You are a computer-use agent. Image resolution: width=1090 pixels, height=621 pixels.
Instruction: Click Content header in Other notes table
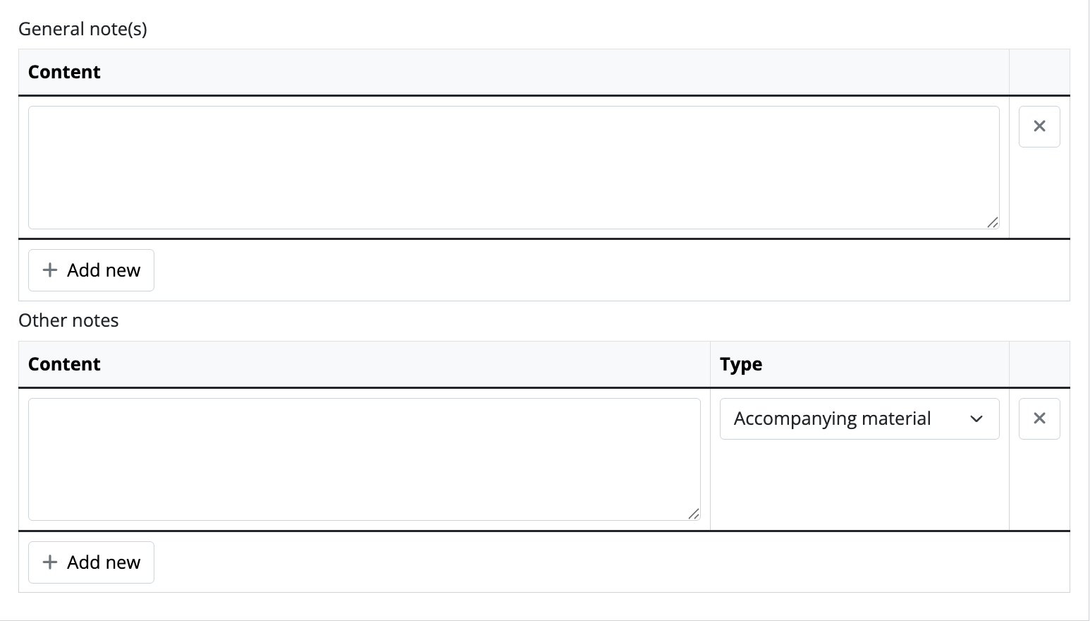[x=64, y=364]
